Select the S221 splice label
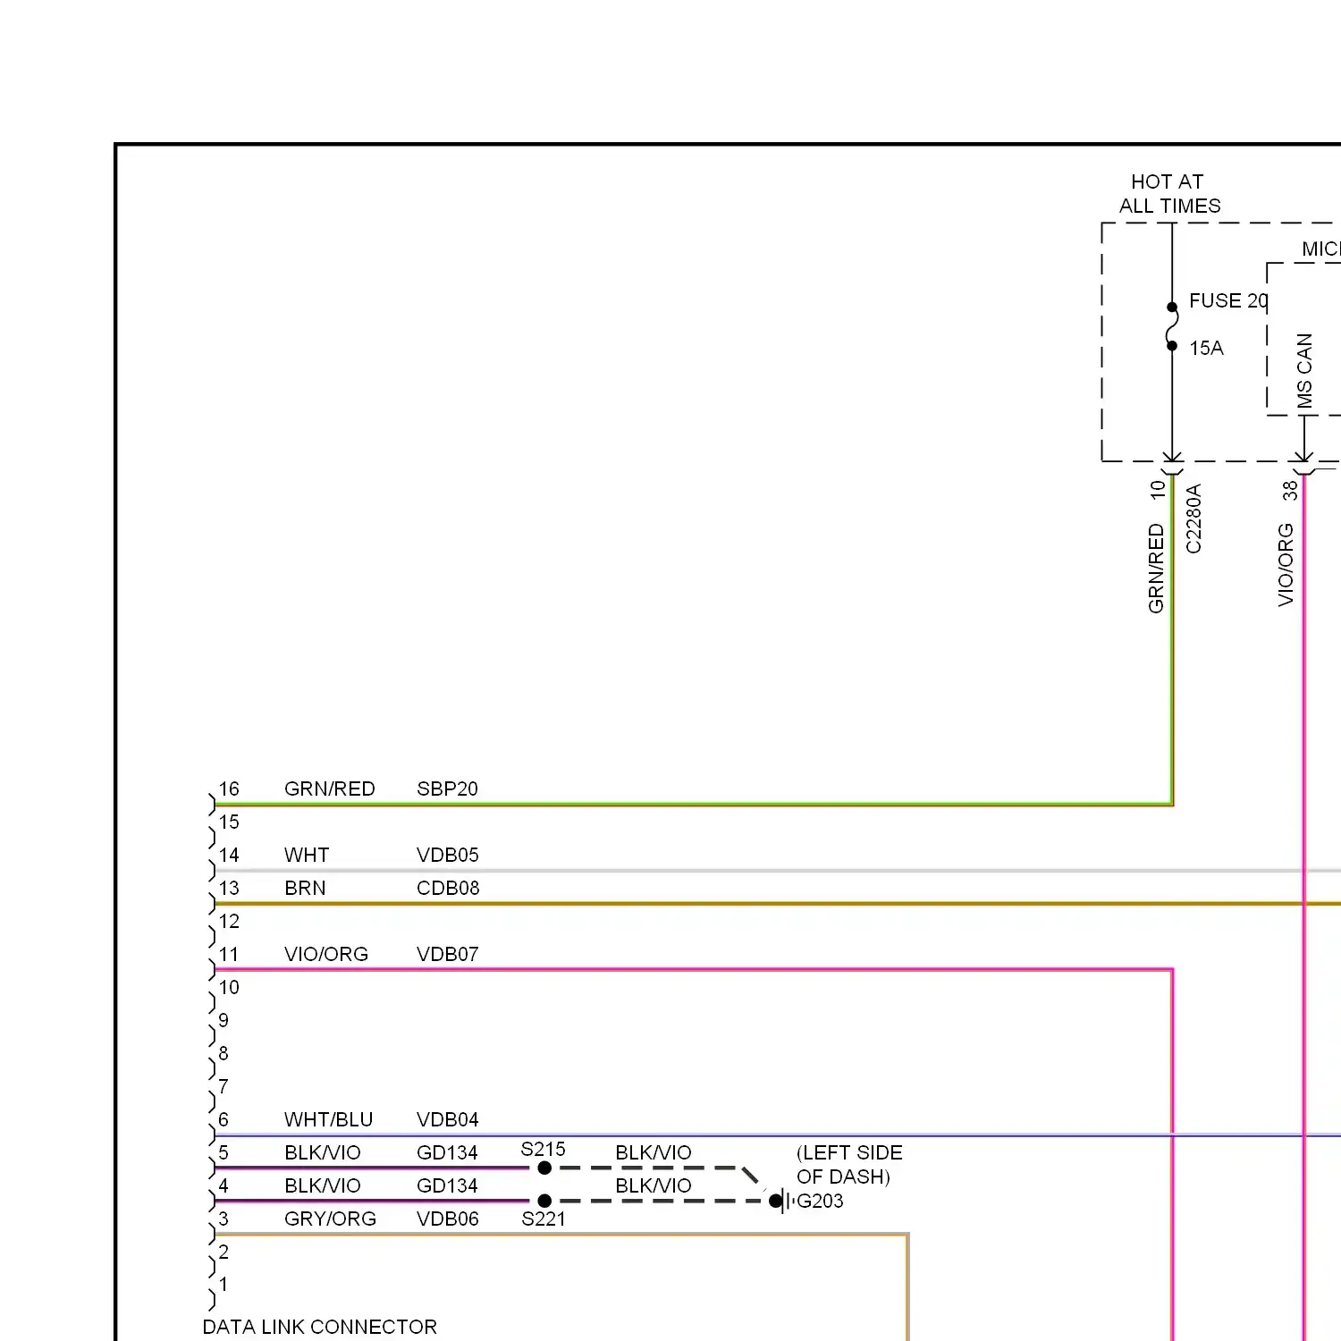Screen dimensions: 1341x1341 tap(544, 1219)
